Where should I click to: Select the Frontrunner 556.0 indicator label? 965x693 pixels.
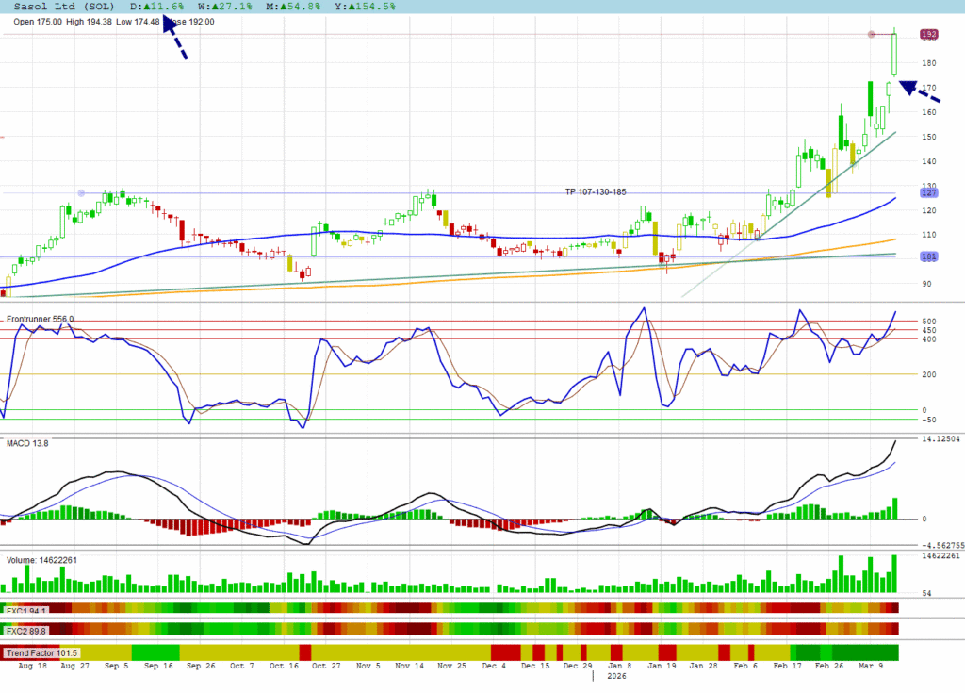pos(41,320)
